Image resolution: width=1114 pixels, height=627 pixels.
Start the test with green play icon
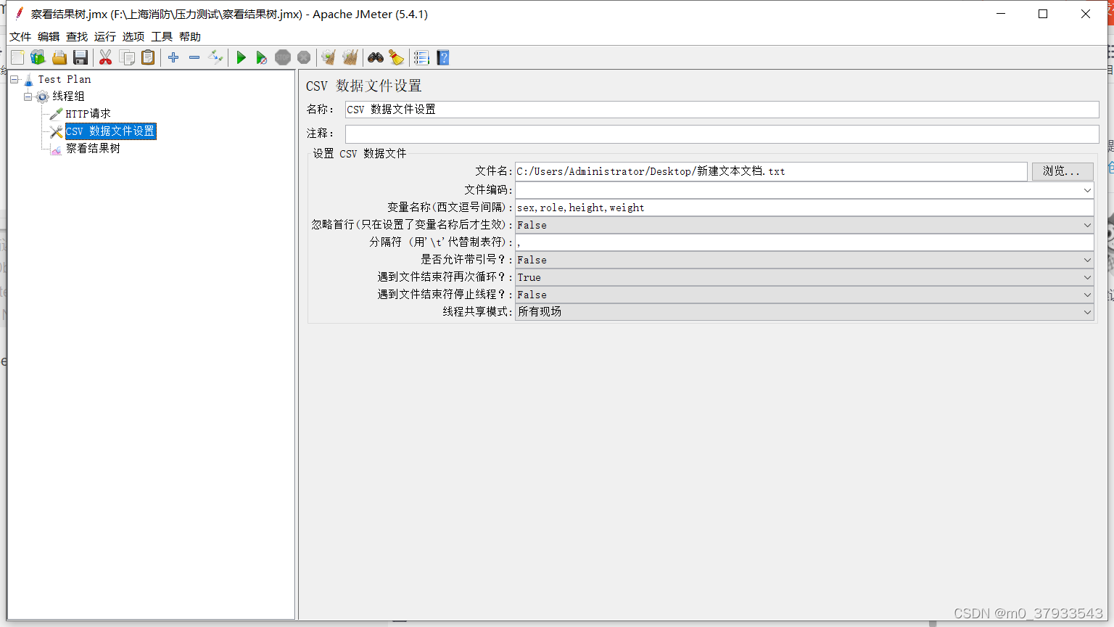pyautogui.click(x=242, y=57)
